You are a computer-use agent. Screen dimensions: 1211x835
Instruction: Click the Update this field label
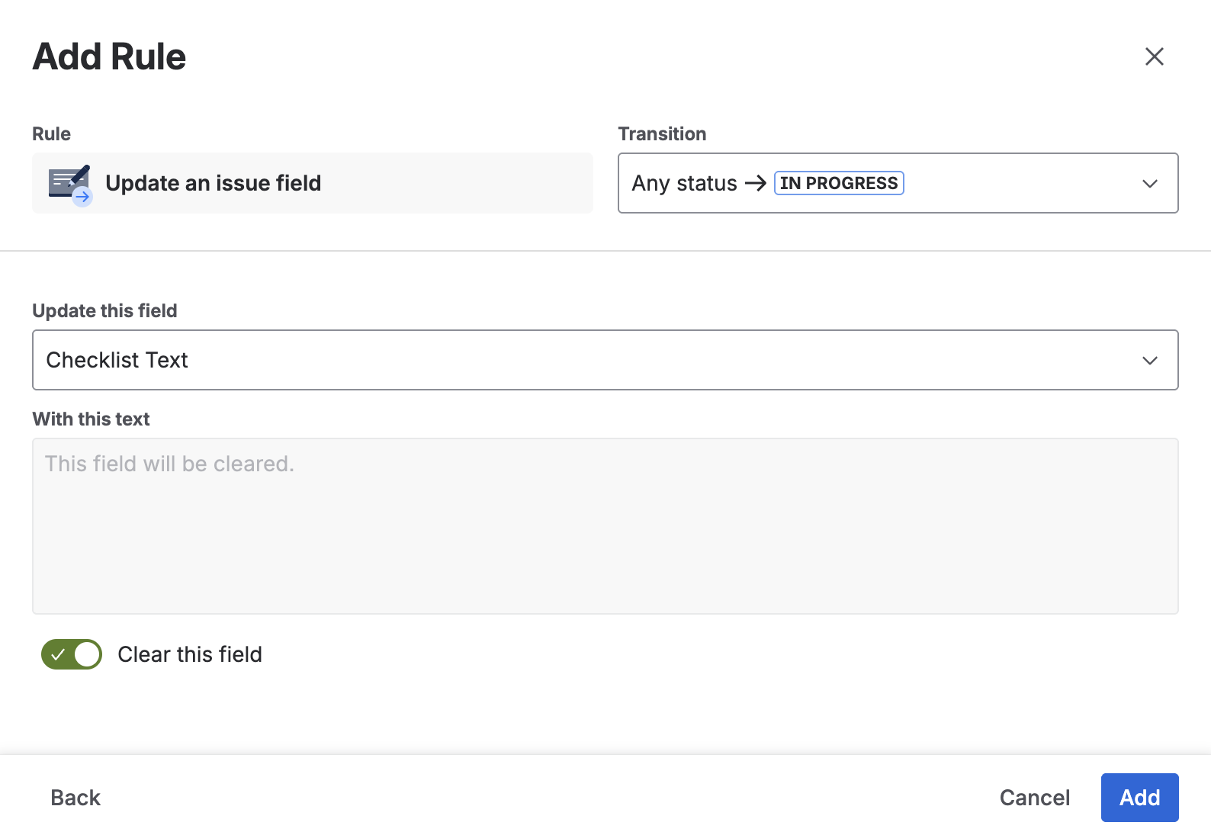coord(104,310)
